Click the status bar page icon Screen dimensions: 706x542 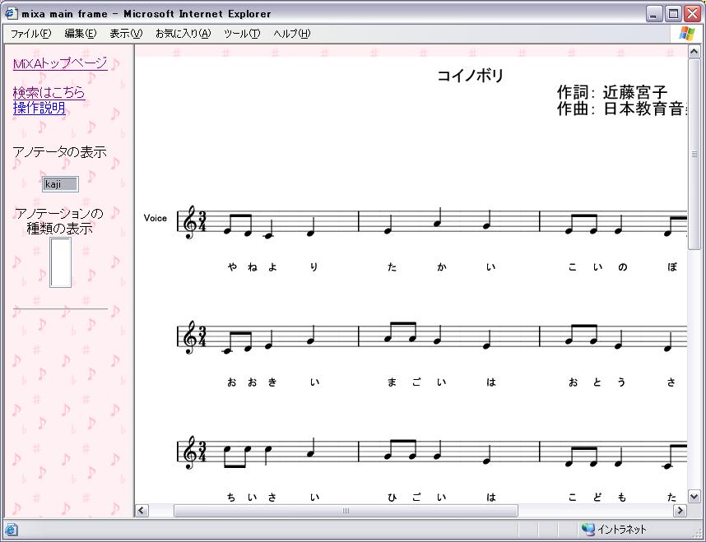click(x=12, y=529)
